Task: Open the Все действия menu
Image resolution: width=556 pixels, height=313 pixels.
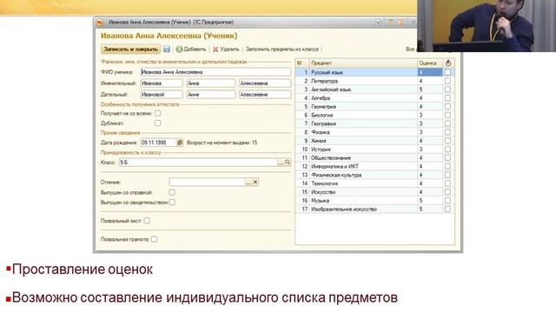Action: click(x=411, y=50)
